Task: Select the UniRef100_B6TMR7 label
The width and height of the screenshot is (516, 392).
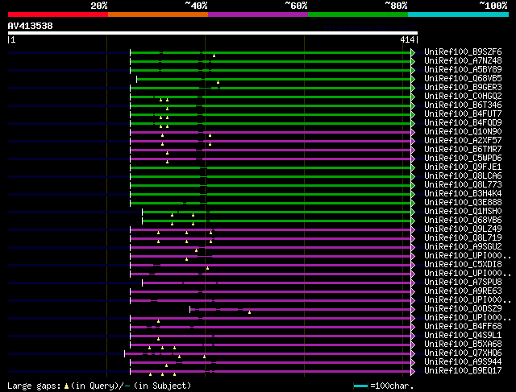Action: point(463,150)
